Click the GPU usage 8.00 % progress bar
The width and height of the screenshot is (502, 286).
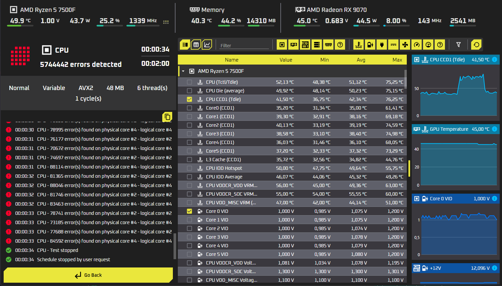click(x=396, y=26)
